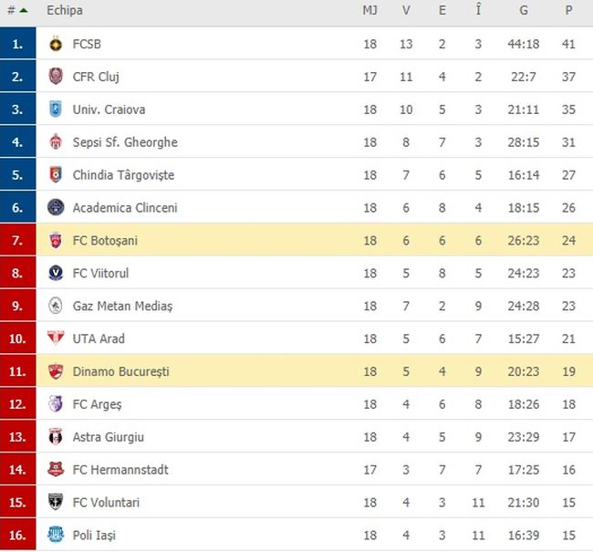
Task: Sort by goals G column header
Action: (524, 11)
